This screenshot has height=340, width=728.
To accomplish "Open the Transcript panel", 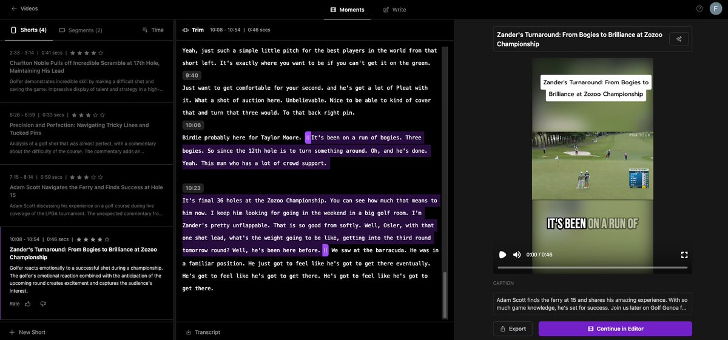I will tap(203, 332).
